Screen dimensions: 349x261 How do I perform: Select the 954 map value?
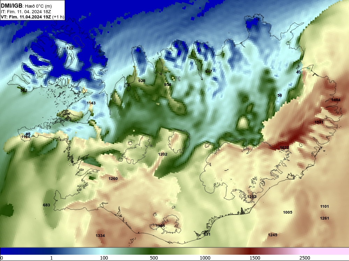pos(168,85)
